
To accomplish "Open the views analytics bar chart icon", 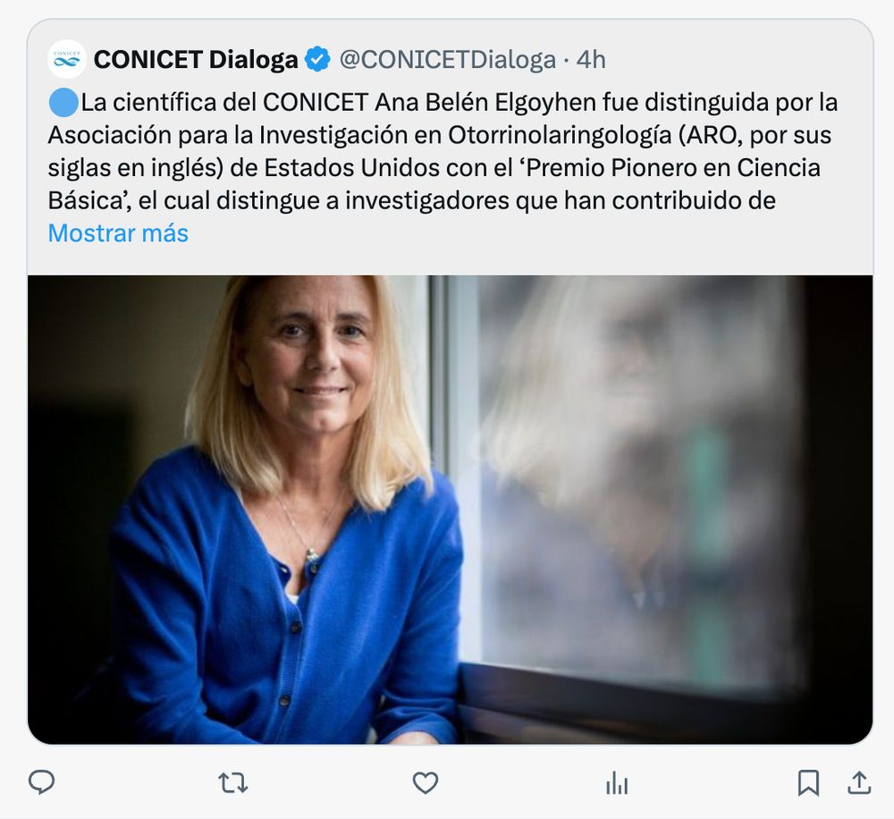I will tap(617, 782).
